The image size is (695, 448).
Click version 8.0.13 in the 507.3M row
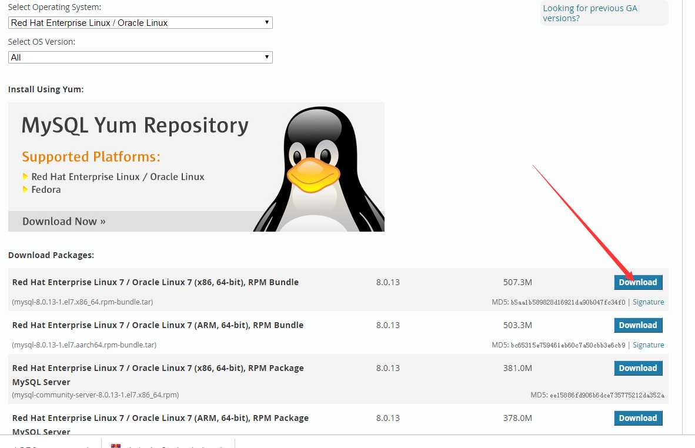388,282
